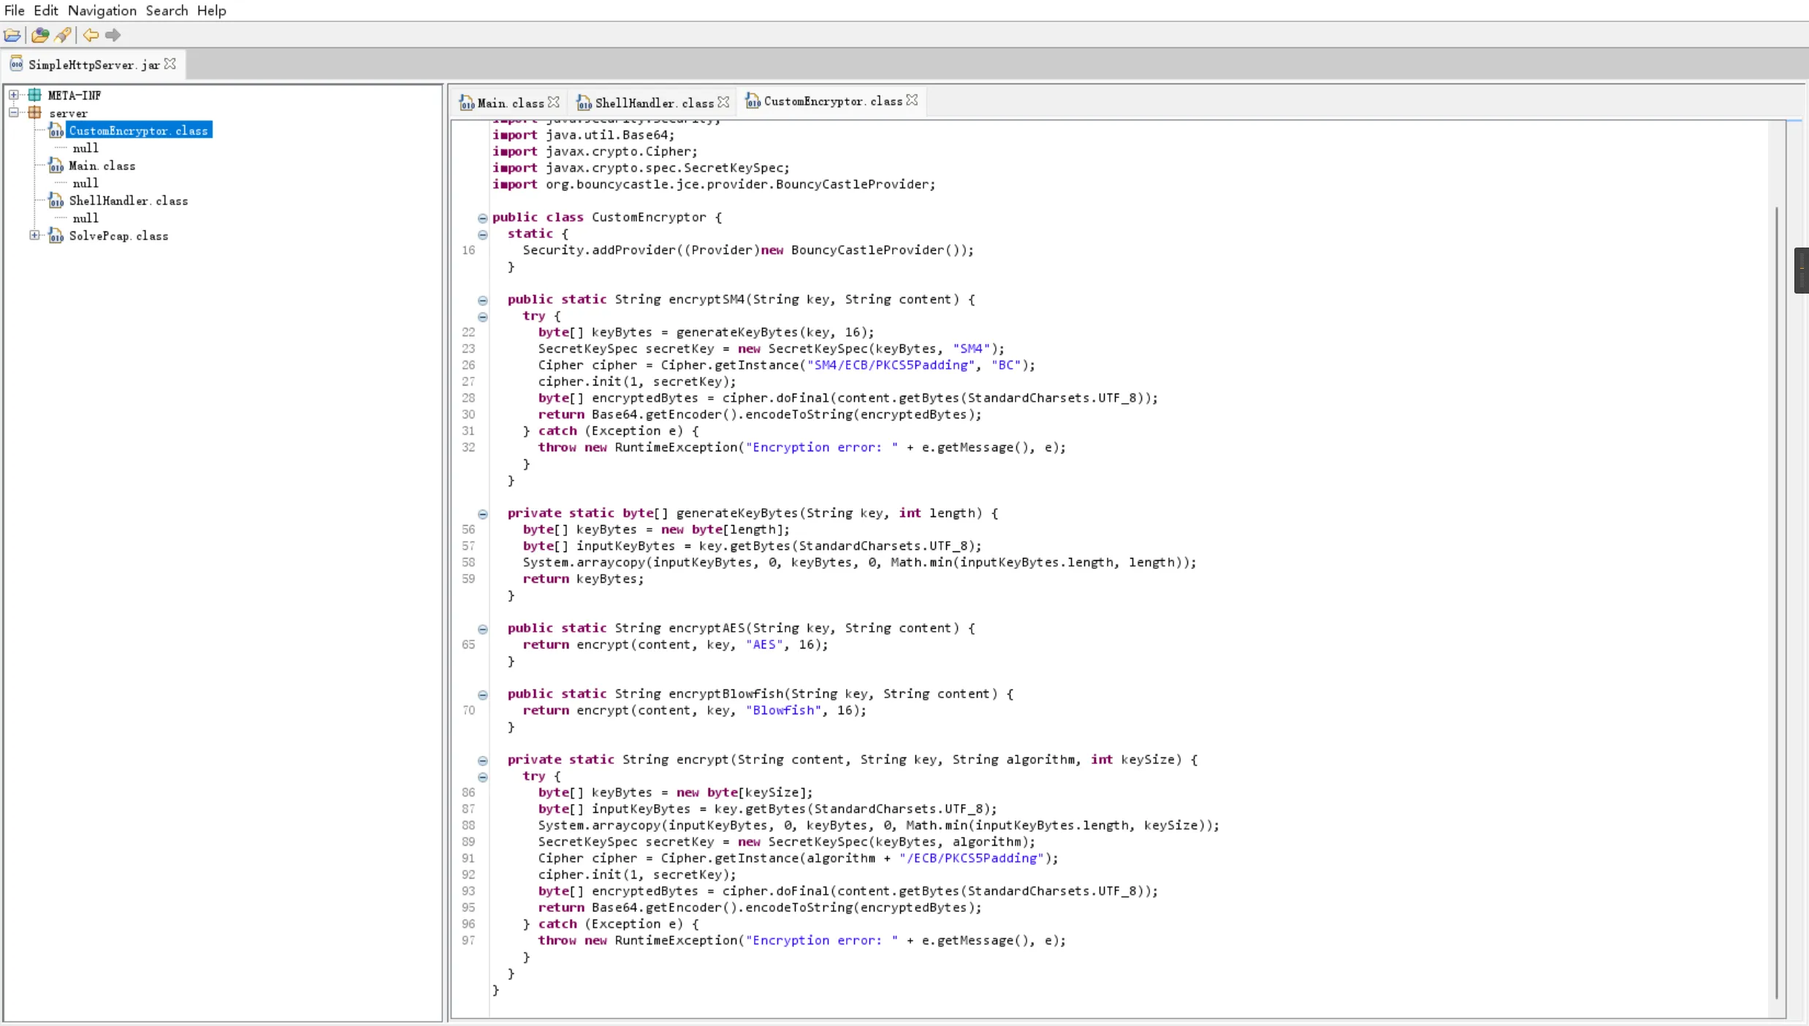Close the CustomEncryptor.class editor tab

tap(912, 101)
